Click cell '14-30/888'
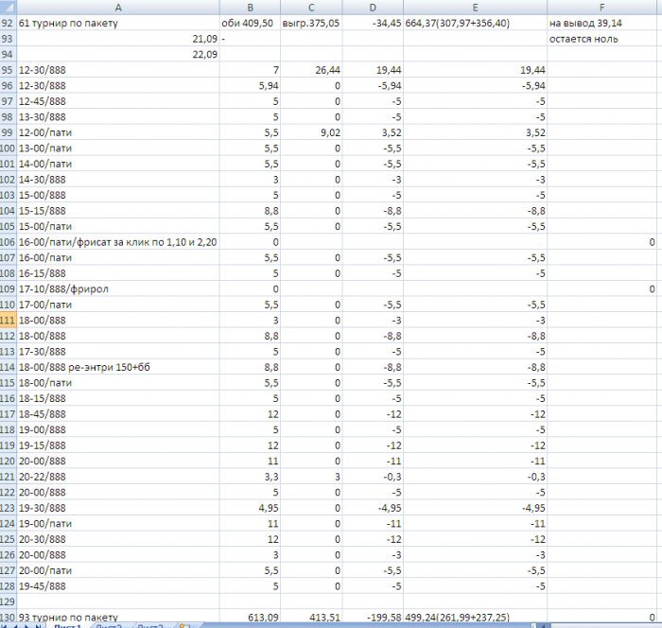The height and width of the screenshot is (628, 662). pos(118,180)
